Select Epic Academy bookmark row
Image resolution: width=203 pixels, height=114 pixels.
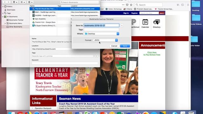50,19
